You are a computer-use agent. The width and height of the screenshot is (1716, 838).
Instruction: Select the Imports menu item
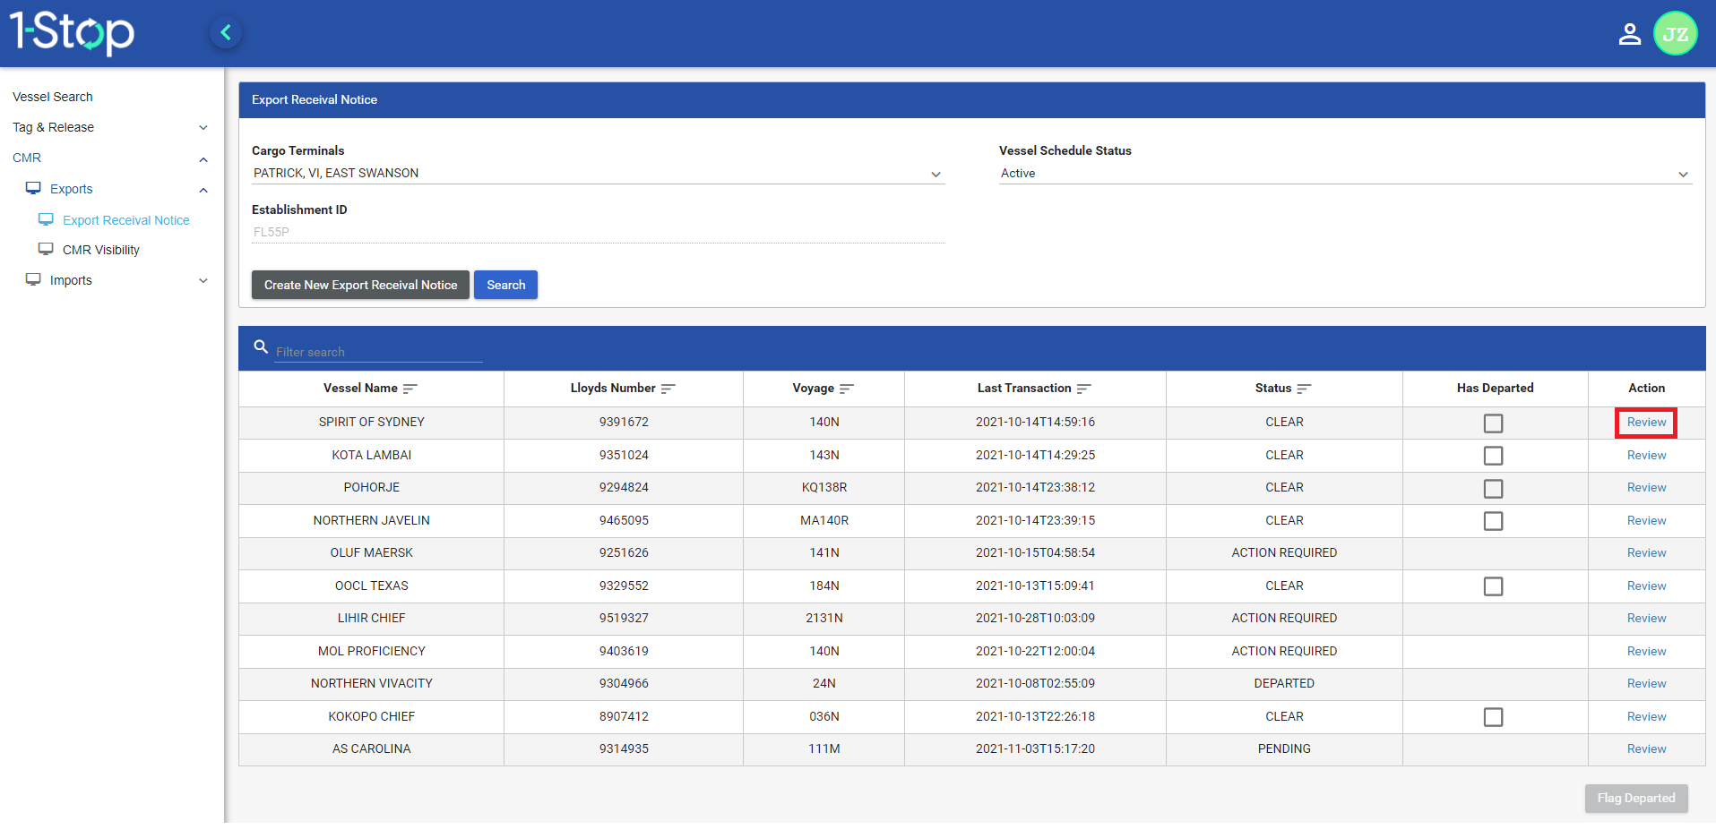[x=71, y=280]
